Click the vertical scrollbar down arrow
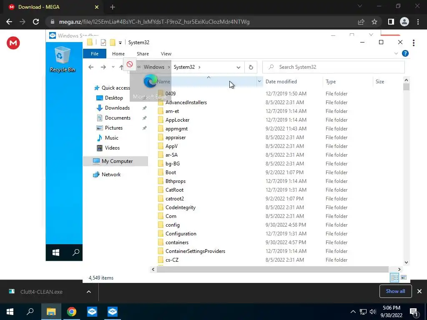 406,262
